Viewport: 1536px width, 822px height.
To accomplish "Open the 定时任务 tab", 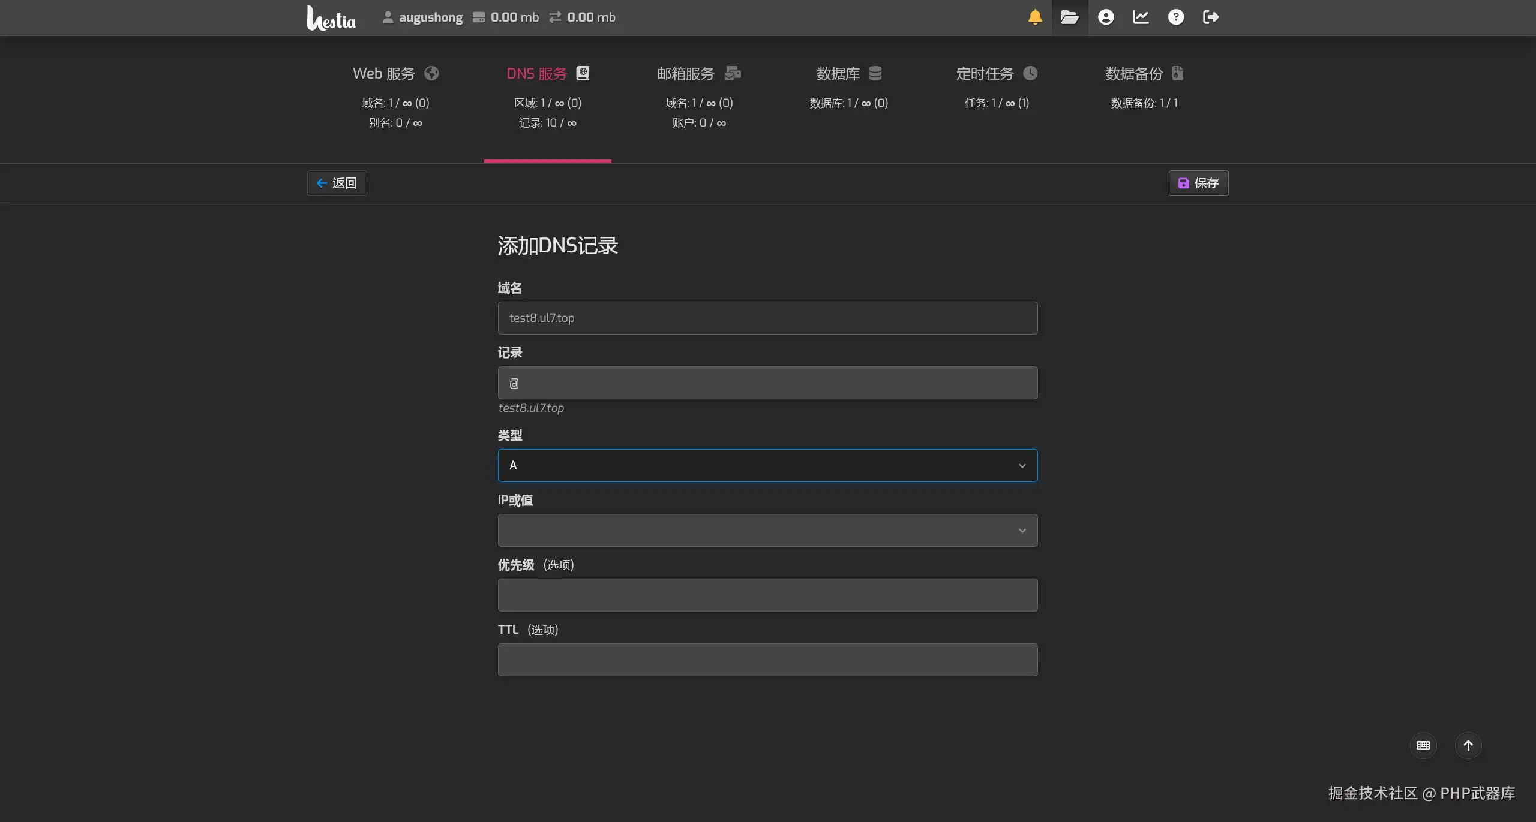I will coord(997,74).
